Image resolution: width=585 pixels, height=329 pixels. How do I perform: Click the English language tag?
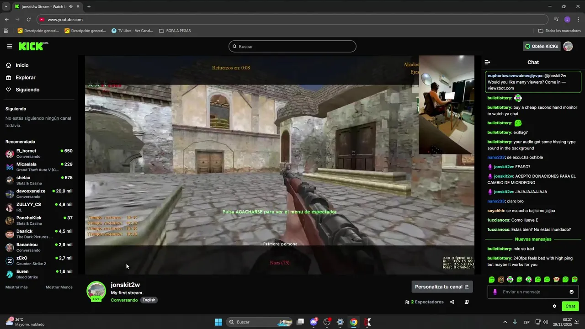[x=149, y=300]
